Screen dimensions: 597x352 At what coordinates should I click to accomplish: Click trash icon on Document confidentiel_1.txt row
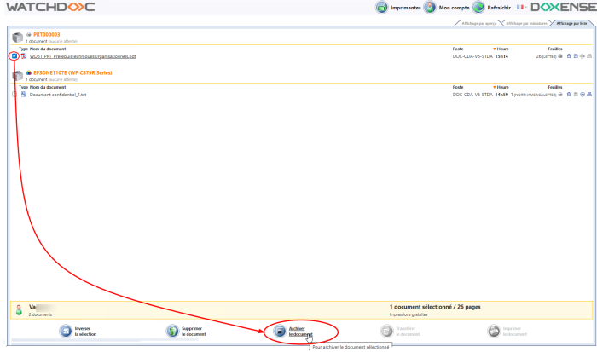(567, 95)
